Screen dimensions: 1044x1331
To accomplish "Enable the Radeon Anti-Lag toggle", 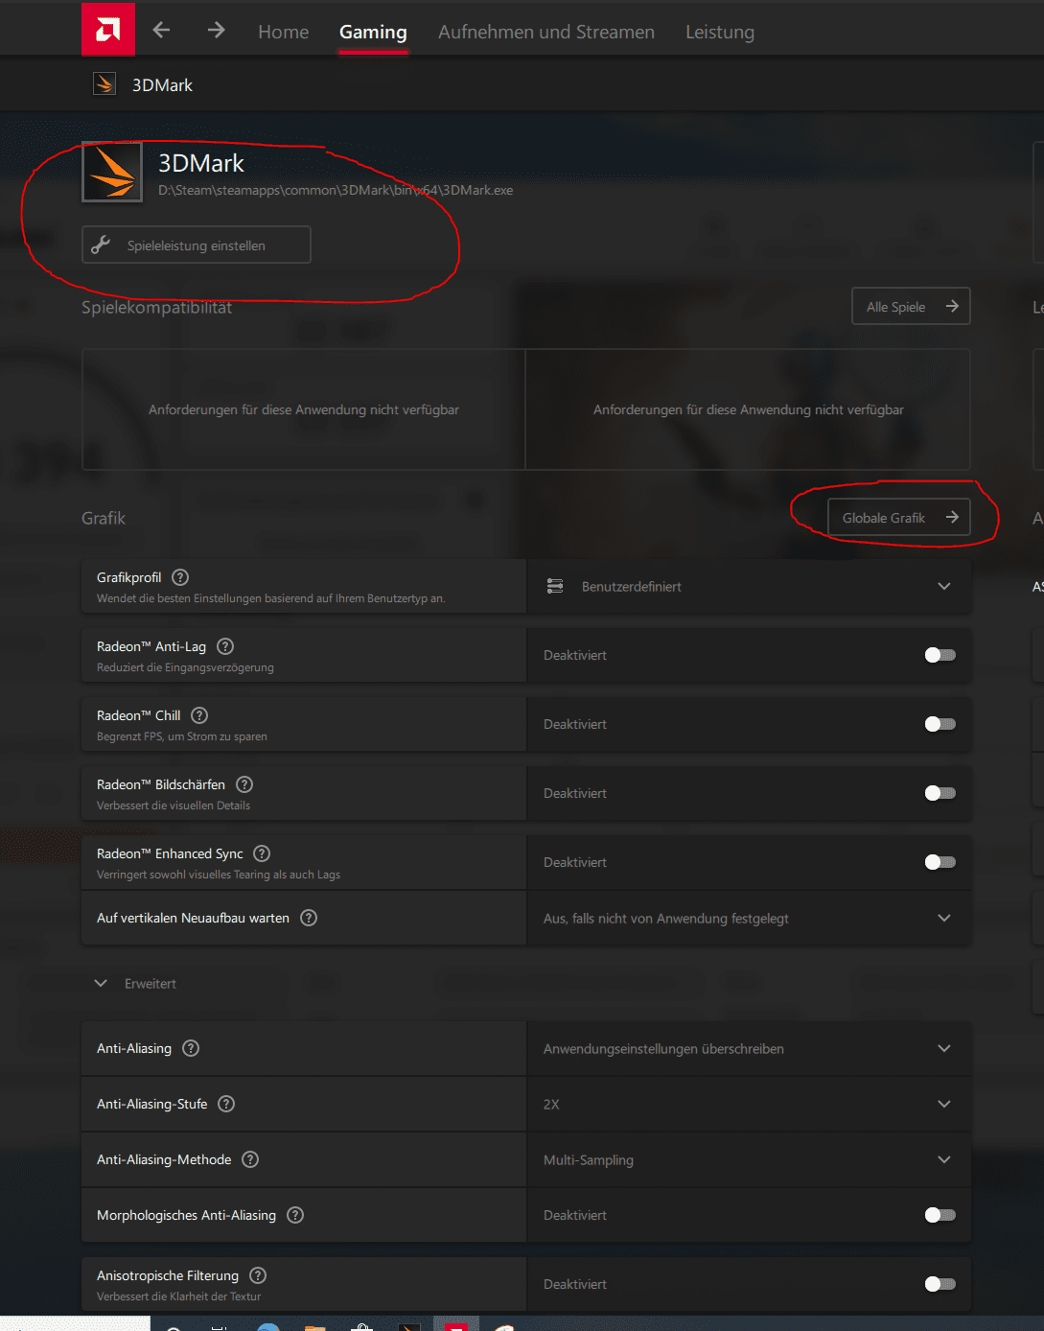I will click(x=940, y=655).
